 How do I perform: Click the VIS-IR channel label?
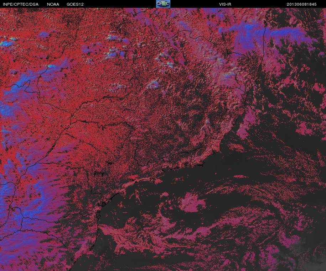click(x=225, y=4)
